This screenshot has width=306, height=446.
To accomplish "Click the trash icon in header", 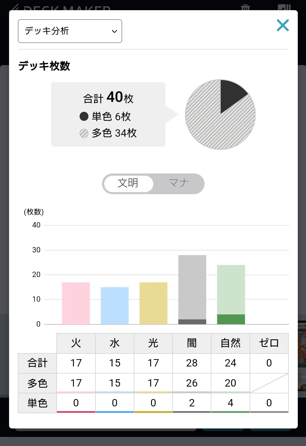I will (245, 7).
